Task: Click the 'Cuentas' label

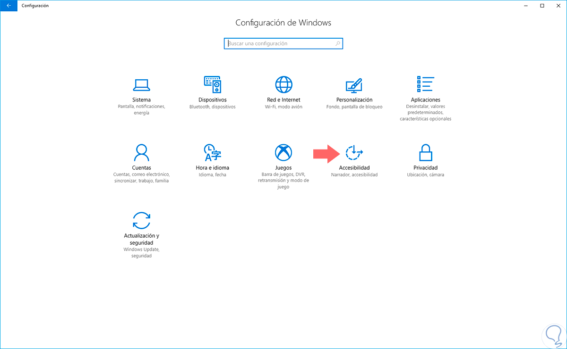Action: [x=142, y=168]
